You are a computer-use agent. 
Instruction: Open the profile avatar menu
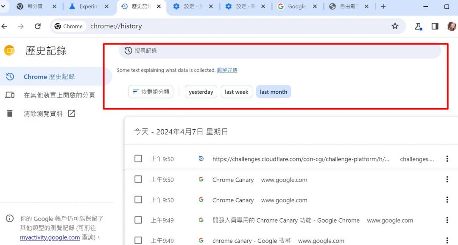pyautogui.click(x=452, y=27)
